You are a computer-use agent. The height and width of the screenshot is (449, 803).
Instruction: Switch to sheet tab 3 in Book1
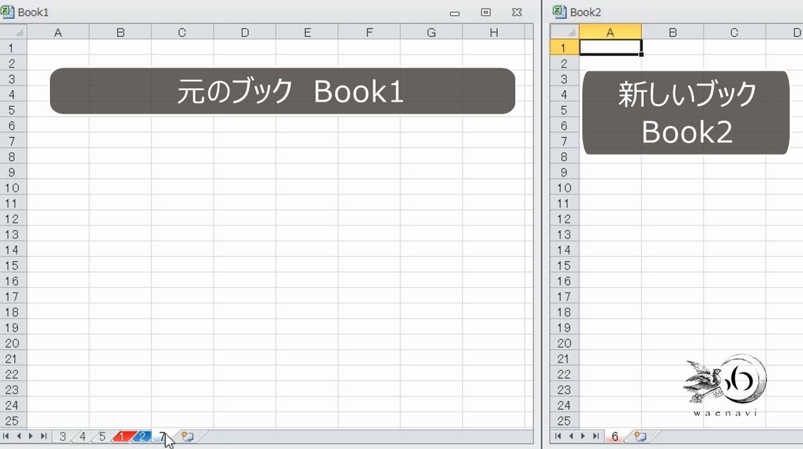(x=62, y=437)
